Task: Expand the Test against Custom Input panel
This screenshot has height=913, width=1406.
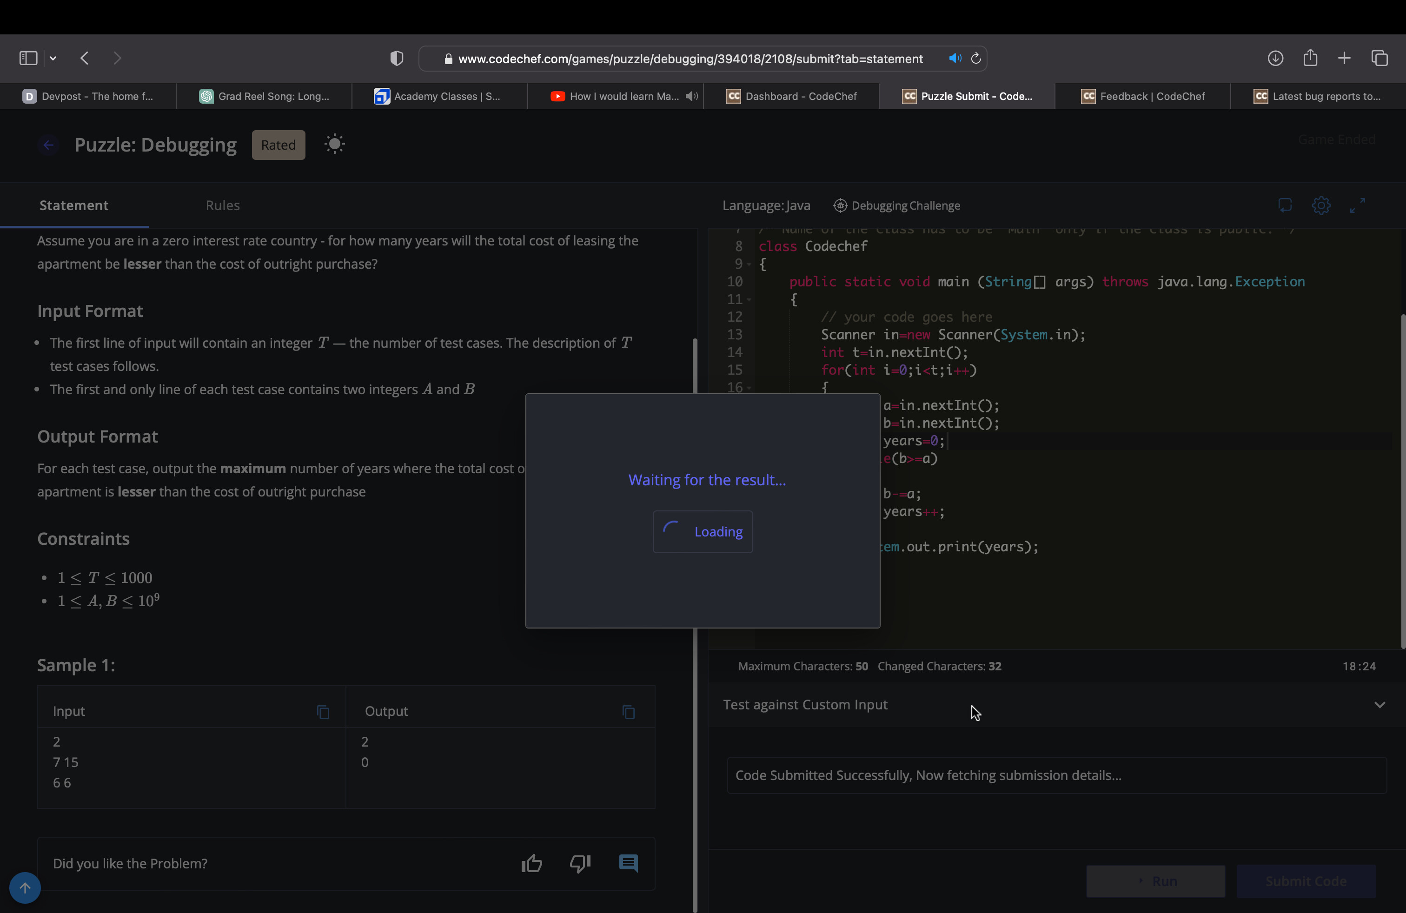Action: (x=1379, y=705)
